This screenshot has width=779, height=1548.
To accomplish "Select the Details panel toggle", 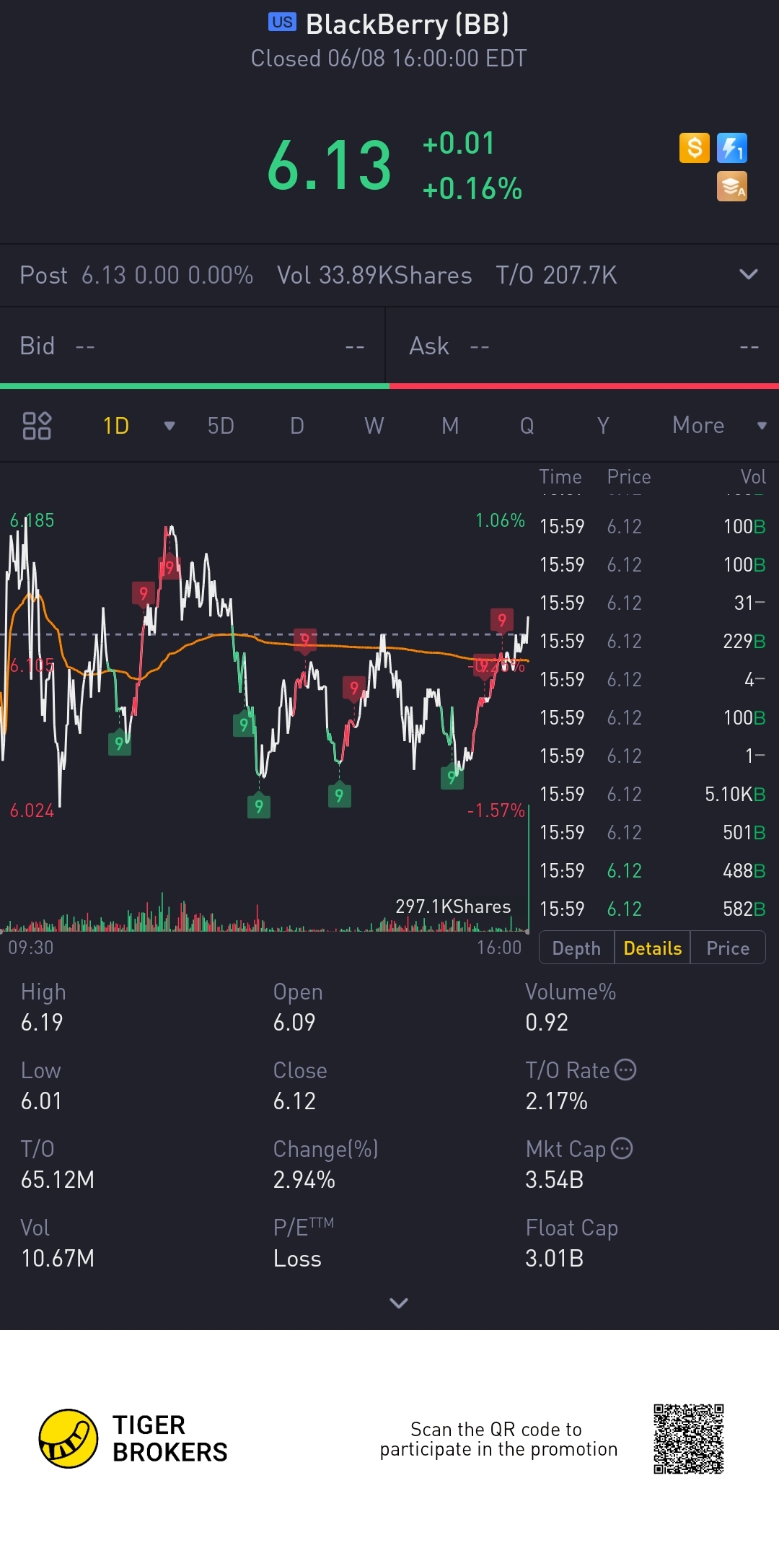I will (x=652, y=948).
